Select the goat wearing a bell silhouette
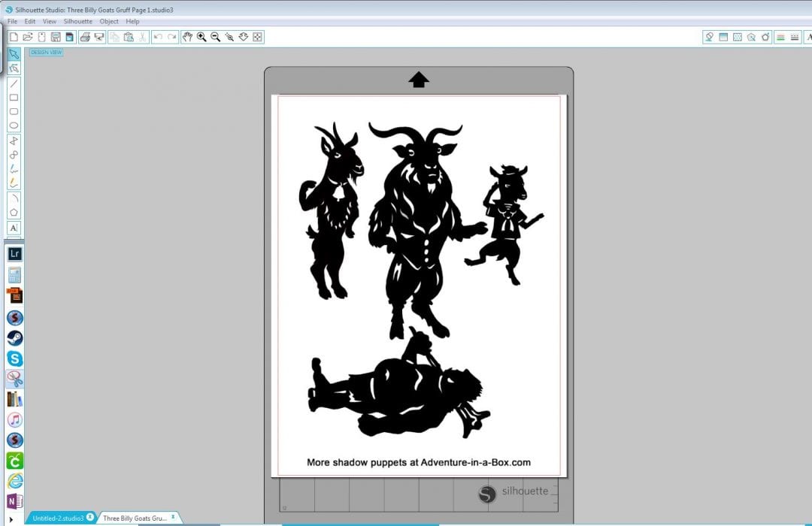This screenshot has height=526, width=812. click(332, 210)
